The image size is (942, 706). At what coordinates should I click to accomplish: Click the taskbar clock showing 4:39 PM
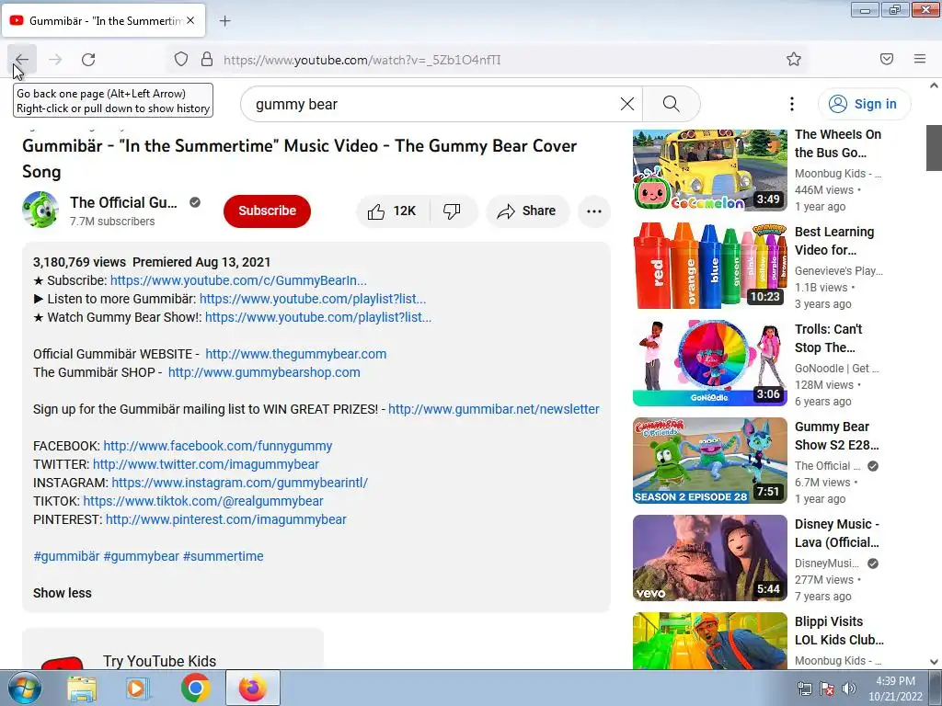(x=895, y=689)
